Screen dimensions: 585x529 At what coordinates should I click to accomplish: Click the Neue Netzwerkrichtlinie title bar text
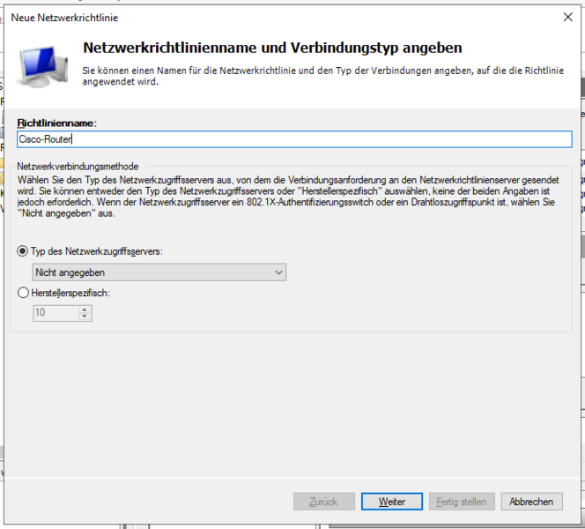[64, 17]
